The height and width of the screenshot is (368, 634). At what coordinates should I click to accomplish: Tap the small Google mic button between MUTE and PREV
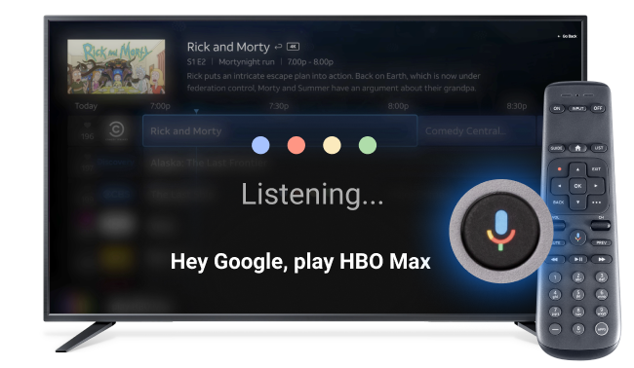(577, 238)
